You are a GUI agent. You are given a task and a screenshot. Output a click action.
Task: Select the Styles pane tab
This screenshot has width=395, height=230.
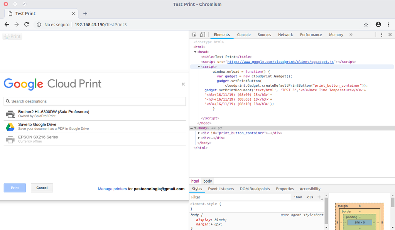[197, 189]
